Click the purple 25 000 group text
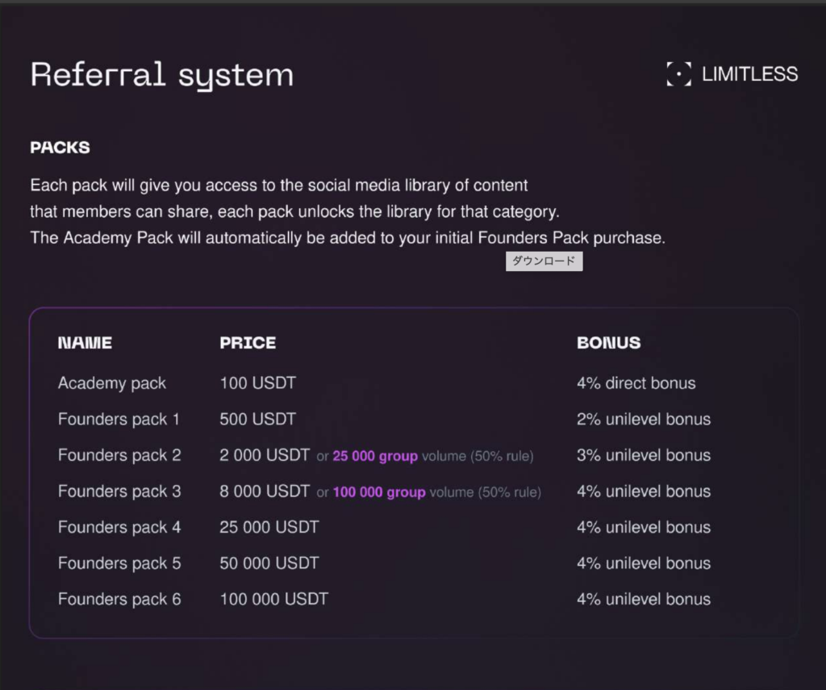Viewport: 826px width, 690px height. 375,456
